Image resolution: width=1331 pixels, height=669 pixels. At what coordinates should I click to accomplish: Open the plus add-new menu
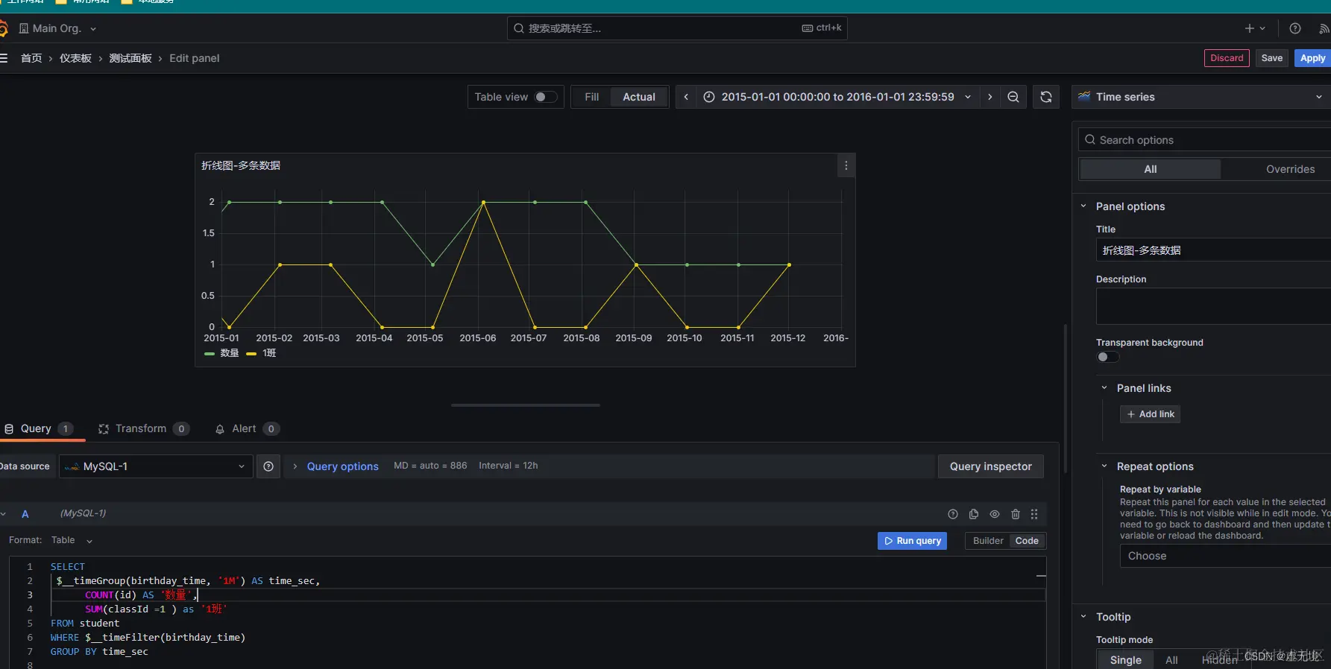(1255, 28)
